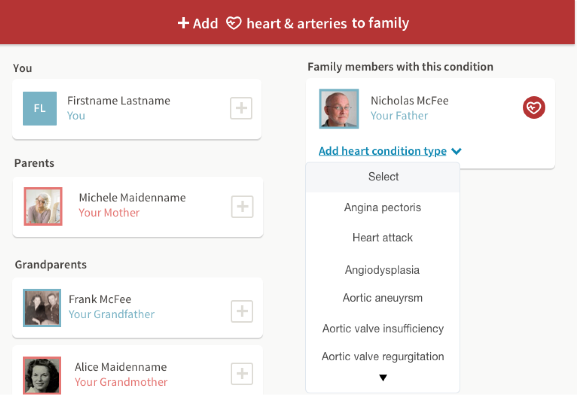Click the plus icon next to Frank McFee
This screenshot has width=577, height=395.
[x=242, y=311]
